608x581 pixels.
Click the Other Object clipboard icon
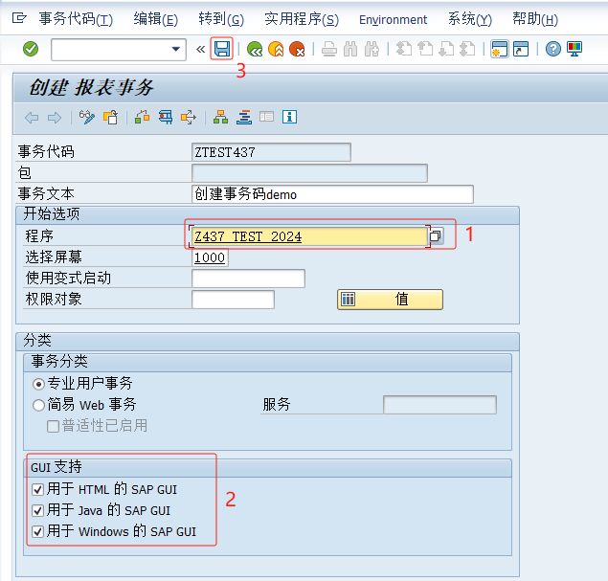pos(110,117)
